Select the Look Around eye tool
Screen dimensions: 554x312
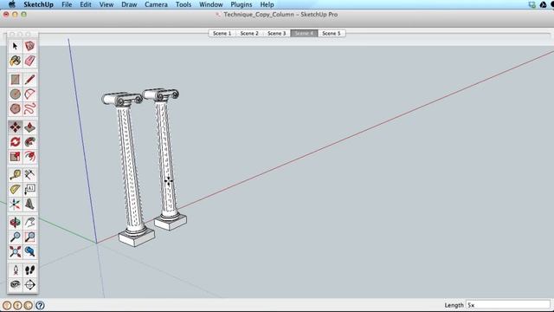tap(15, 285)
